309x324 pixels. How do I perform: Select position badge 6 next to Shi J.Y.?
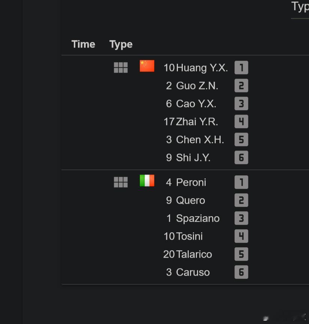coord(241,157)
